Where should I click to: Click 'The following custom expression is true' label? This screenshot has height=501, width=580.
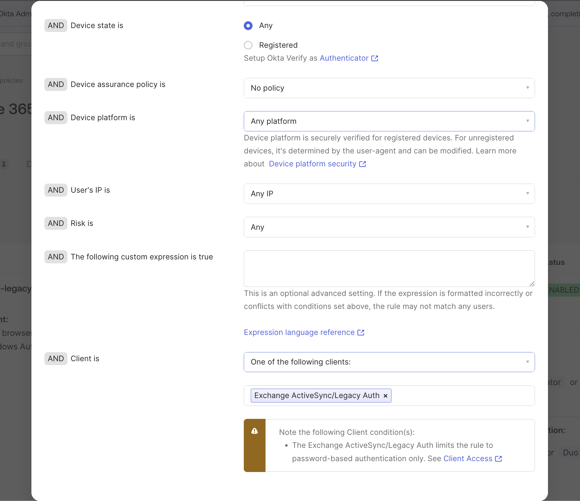tap(142, 257)
